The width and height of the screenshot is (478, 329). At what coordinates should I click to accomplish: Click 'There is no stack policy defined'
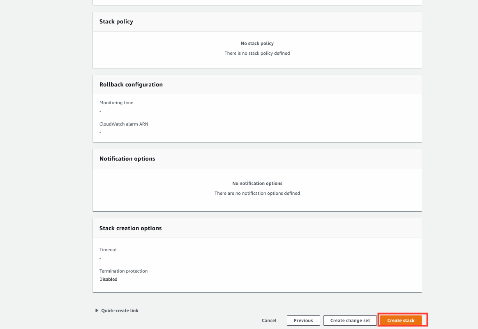pyautogui.click(x=257, y=53)
